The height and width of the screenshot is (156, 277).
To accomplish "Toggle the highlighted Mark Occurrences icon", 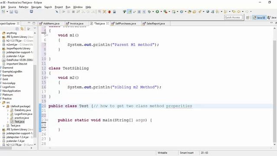I will 130,12.
